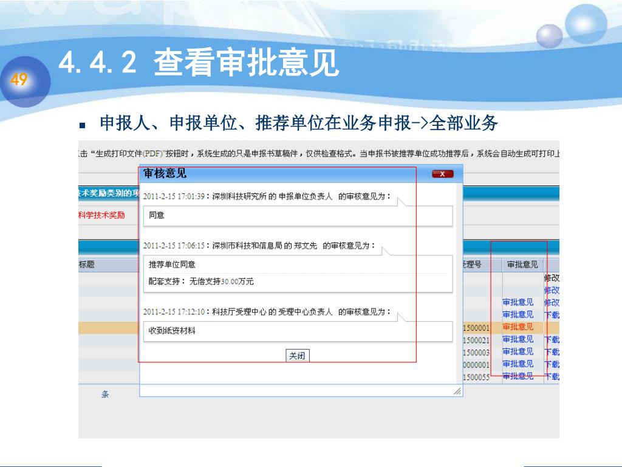Click the red 科学技术奖励 text
The height and width of the screenshot is (467, 622).
point(101,215)
